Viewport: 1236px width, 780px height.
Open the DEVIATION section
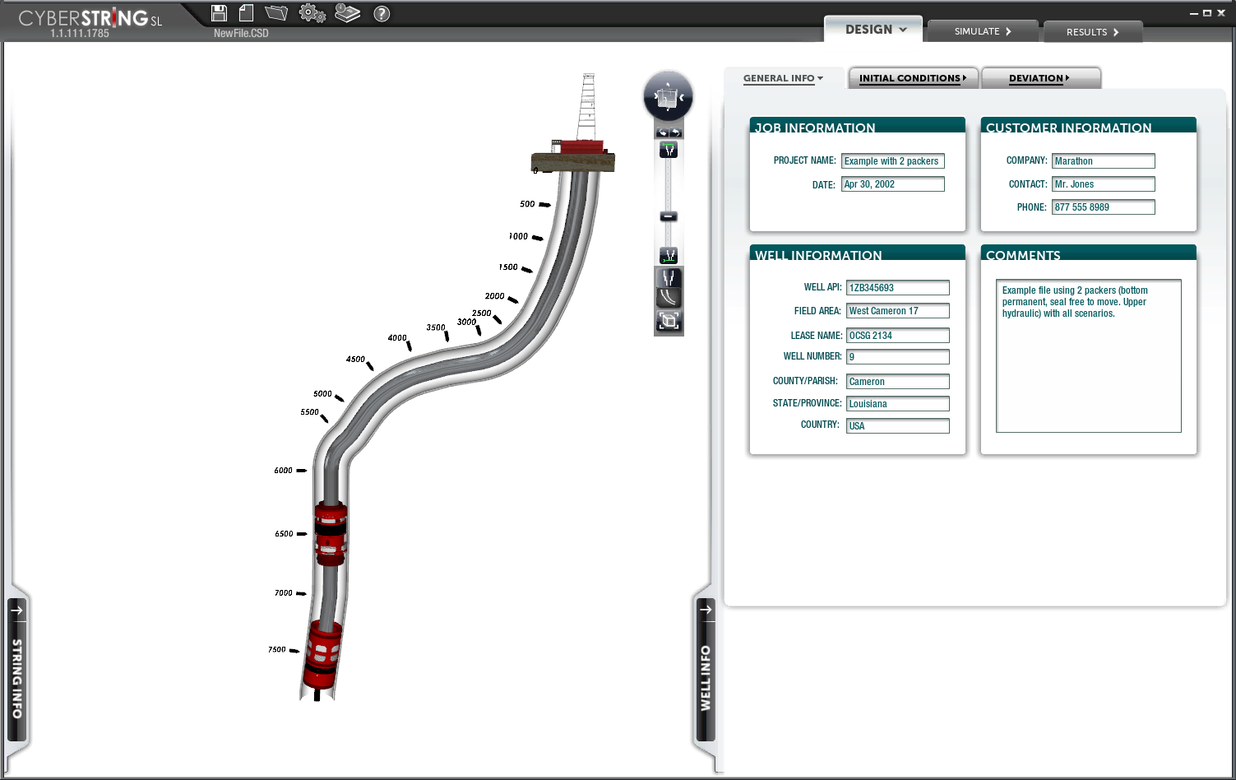coord(1039,78)
